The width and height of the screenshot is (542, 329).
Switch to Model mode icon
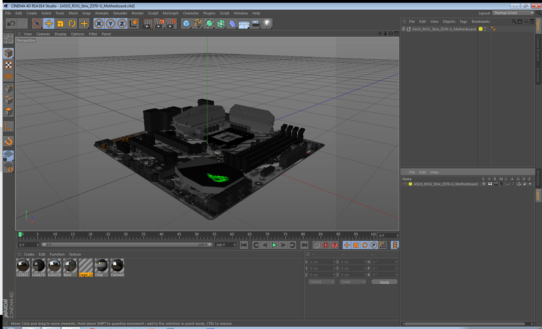[9, 53]
